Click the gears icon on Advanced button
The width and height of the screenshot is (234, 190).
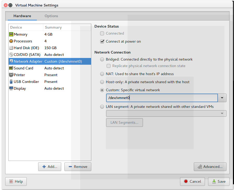(x=200, y=167)
